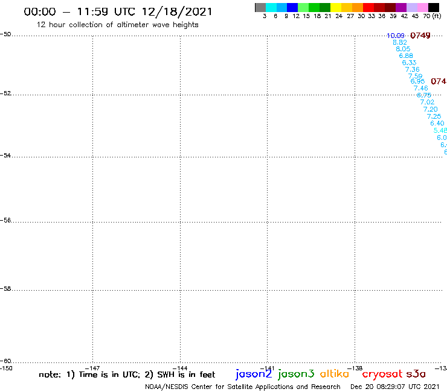
Task: Click the -141 longitude axis label
Action: [267, 368]
